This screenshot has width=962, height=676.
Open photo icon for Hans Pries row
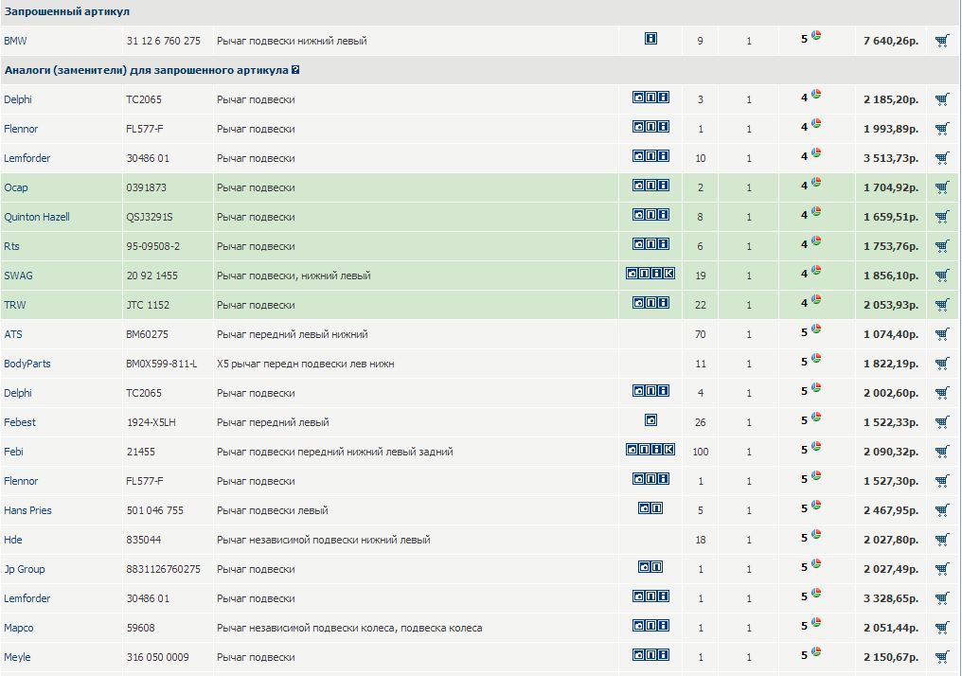tap(645, 507)
